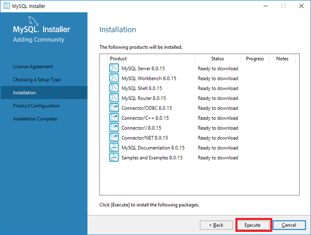Select the row 'MySQL Router 8.0.15'
The image size is (311, 235).
pyautogui.click(x=199, y=98)
